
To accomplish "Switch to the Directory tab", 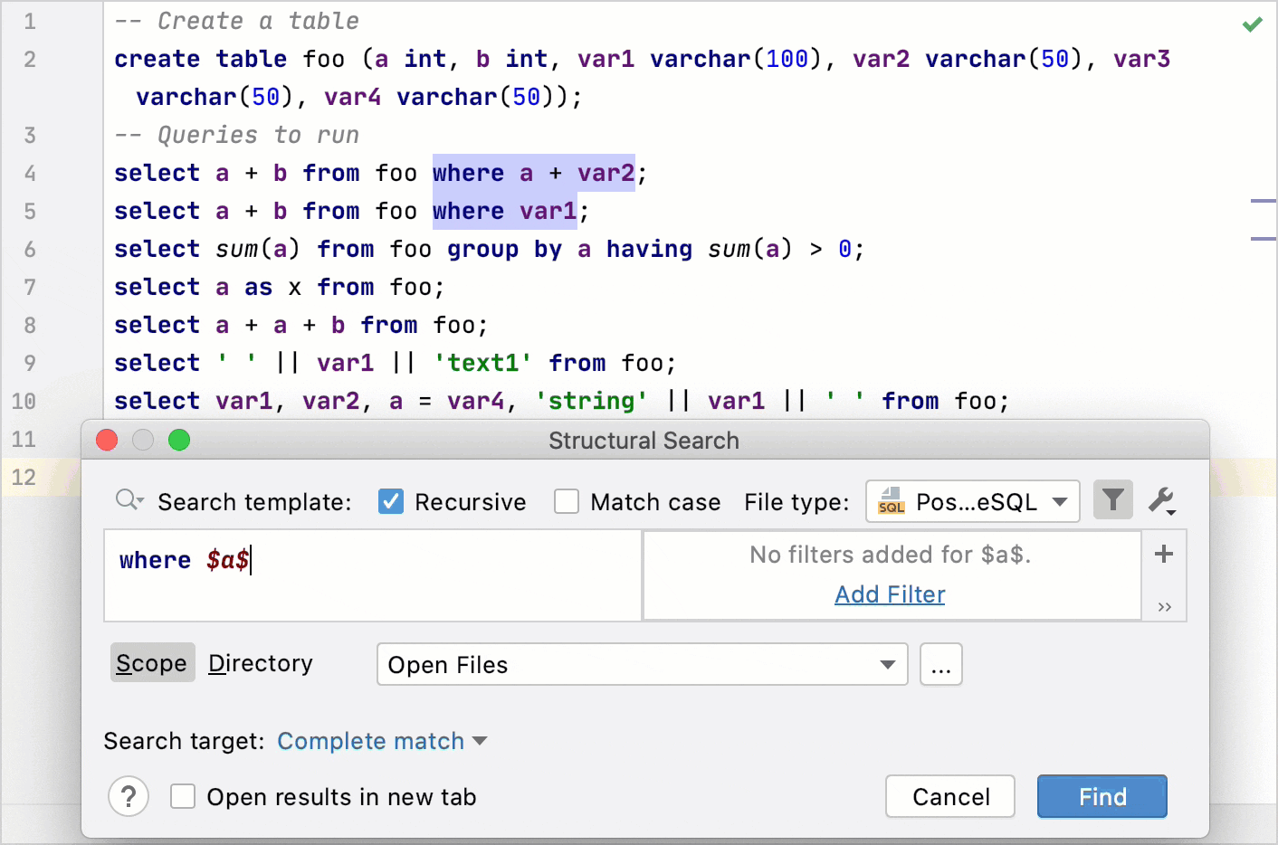I will click(261, 662).
